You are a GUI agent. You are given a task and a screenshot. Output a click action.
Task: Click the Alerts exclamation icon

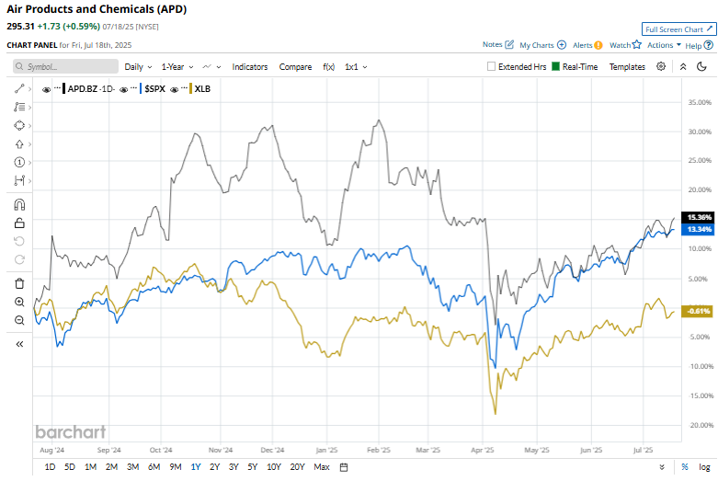click(598, 45)
